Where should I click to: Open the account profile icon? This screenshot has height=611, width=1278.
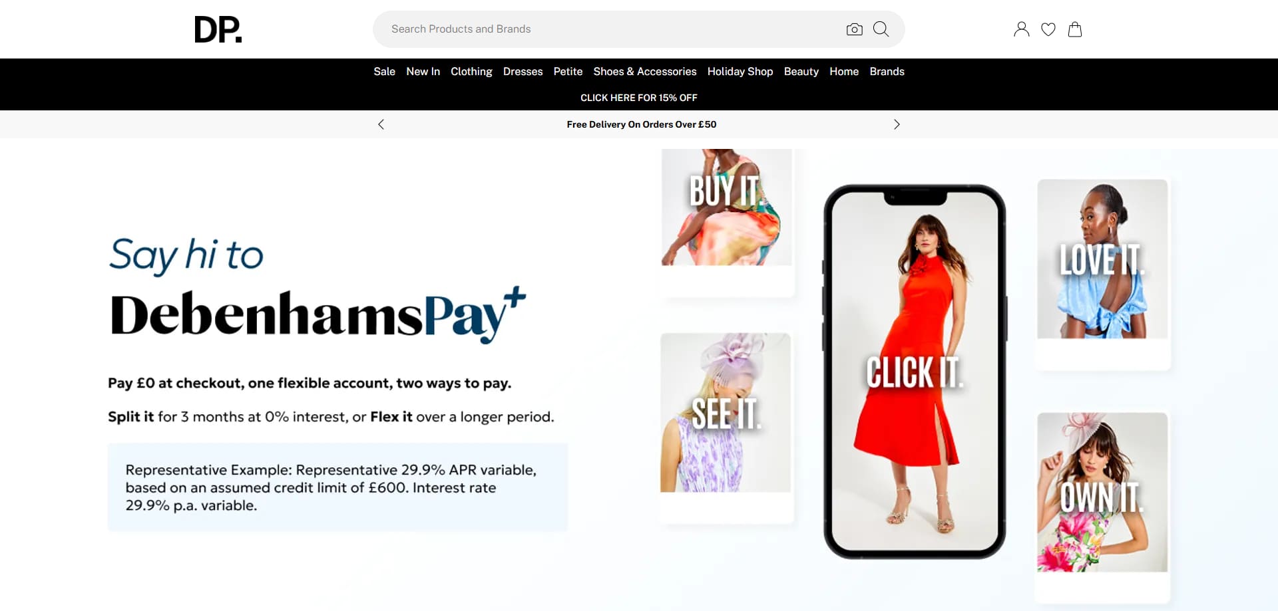click(x=1021, y=29)
